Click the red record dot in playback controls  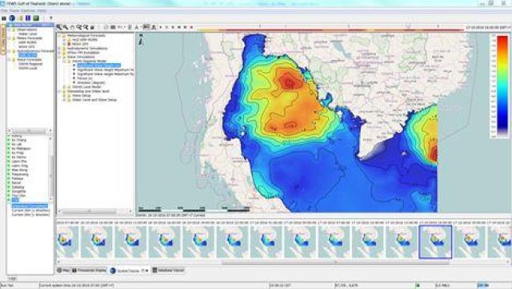pos(191,27)
